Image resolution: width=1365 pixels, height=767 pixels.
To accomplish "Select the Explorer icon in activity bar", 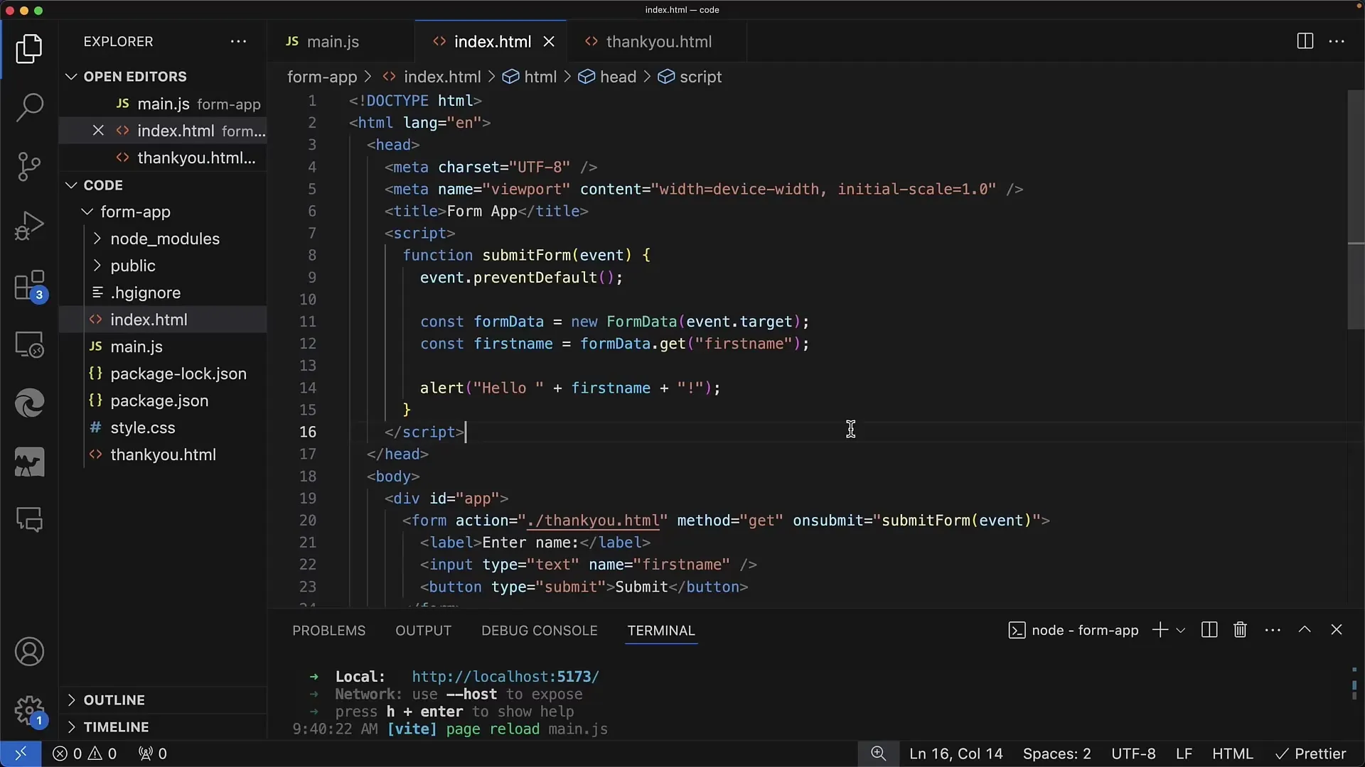I will (x=28, y=49).
